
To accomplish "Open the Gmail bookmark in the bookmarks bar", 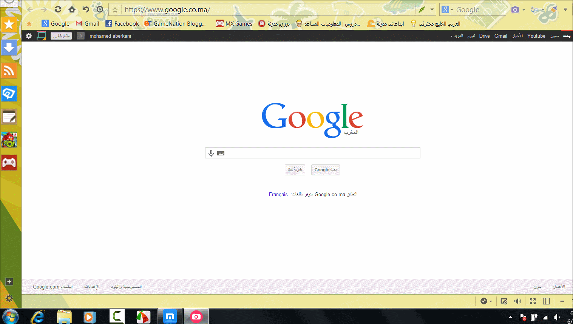I will coord(87,23).
